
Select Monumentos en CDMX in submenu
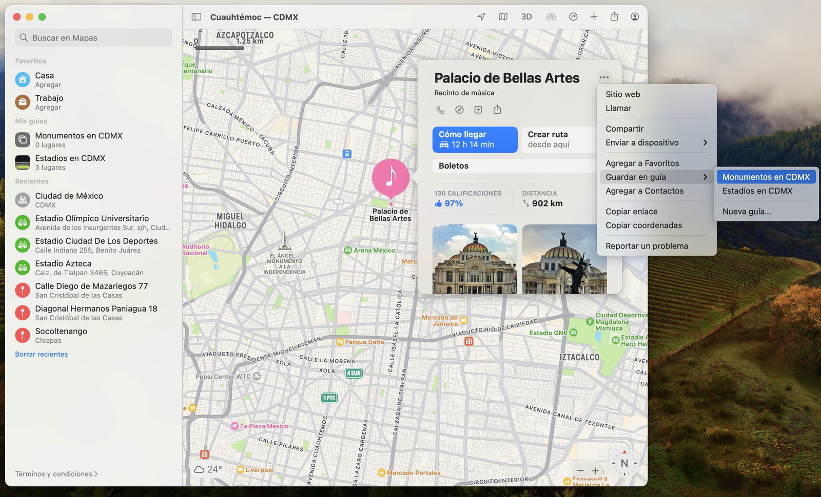766,177
